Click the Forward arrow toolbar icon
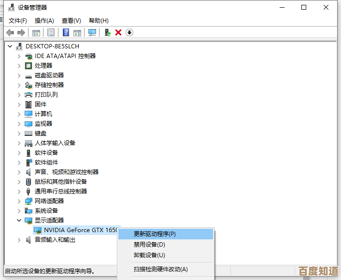Image resolution: width=341 pixels, height=280 pixels. (x=21, y=33)
